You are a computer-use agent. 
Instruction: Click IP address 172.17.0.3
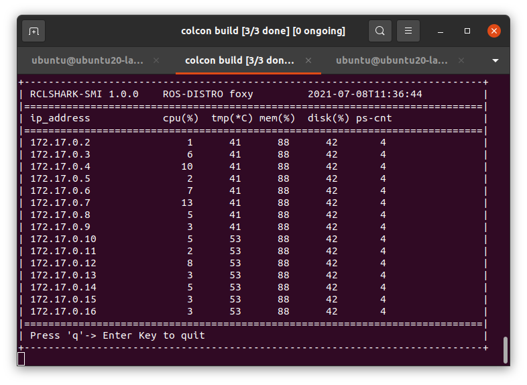pos(60,155)
